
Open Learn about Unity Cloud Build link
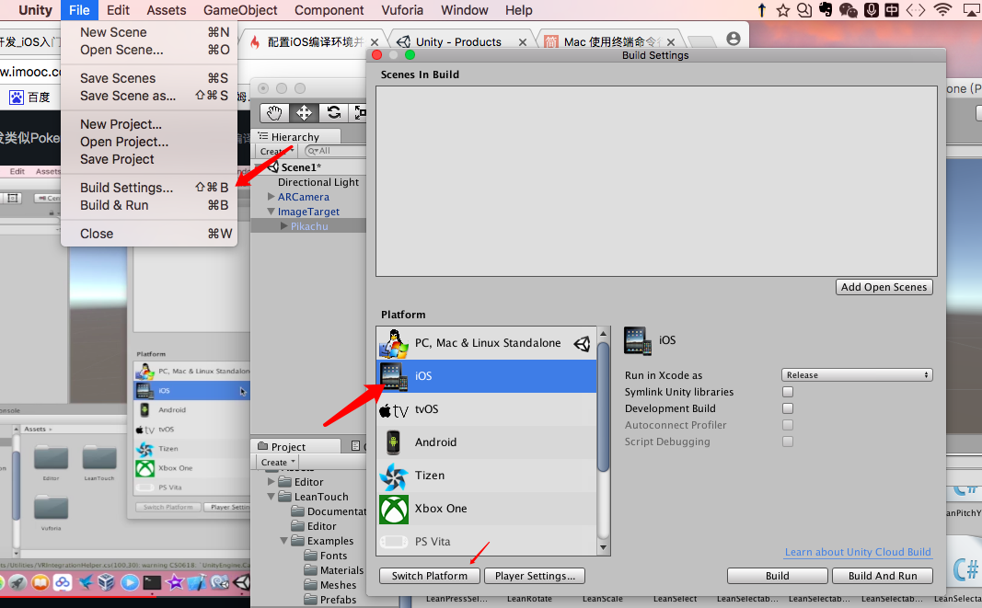pyautogui.click(x=858, y=552)
